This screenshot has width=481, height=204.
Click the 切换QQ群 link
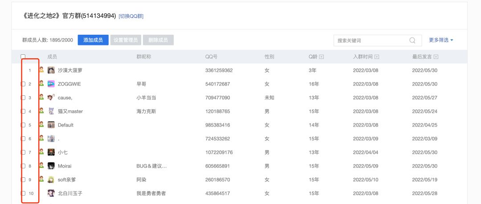pyautogui.click(x=131, y=16)
